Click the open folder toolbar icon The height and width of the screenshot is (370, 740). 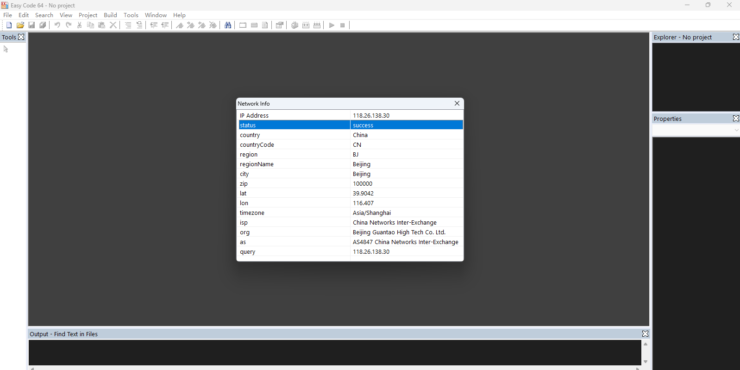click(20, 25)
